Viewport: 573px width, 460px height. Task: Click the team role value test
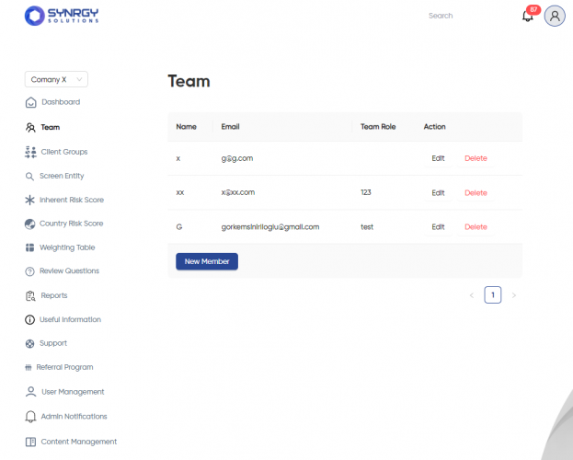point(367,227)
